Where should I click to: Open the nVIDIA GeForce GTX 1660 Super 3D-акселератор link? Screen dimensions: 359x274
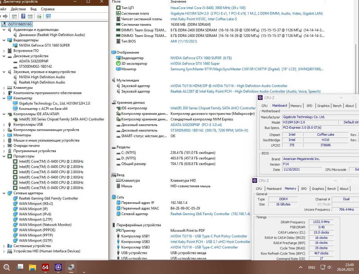tap(195, 64)
